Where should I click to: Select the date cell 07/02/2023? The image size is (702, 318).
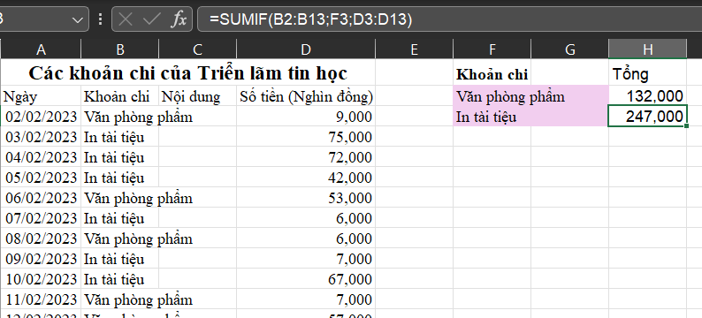[41, 218]
